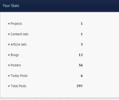This screenshot has height=100, width=119.
Task: Click the hash symbol before Blogs
Action: point(9,55)
